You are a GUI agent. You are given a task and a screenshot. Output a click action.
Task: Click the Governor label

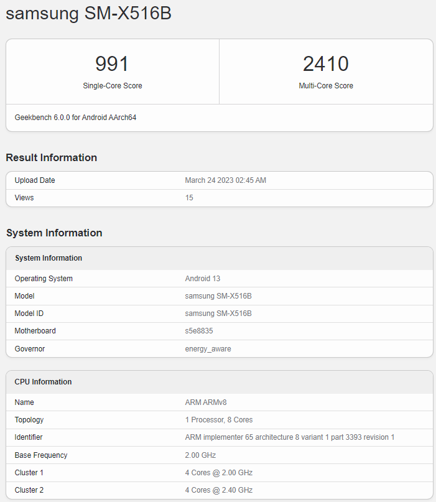click(30, 348)
